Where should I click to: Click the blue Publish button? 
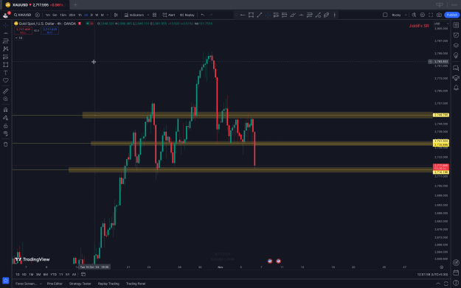pos(452,15)
